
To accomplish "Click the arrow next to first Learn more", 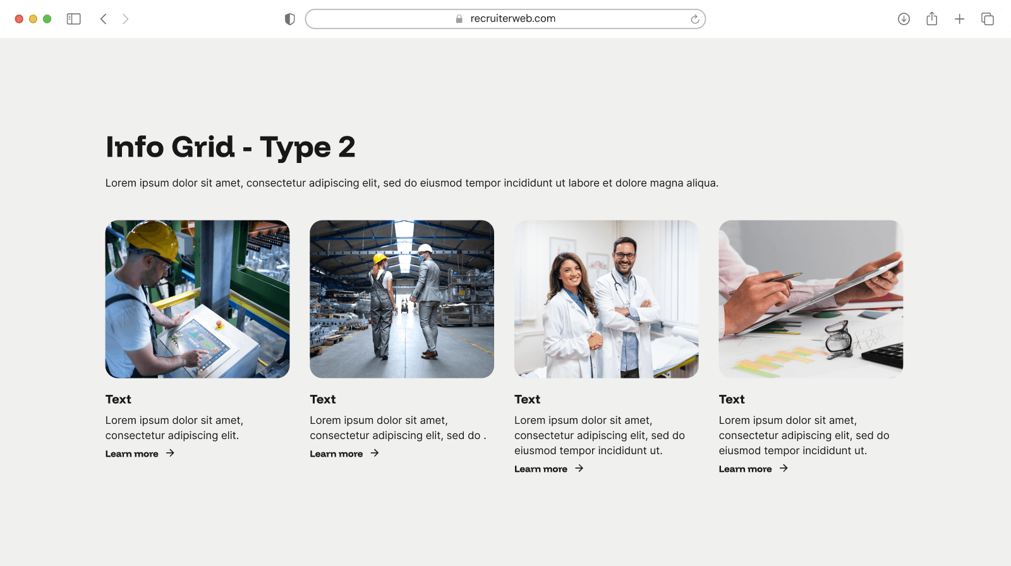I will (x=170, y=453).
